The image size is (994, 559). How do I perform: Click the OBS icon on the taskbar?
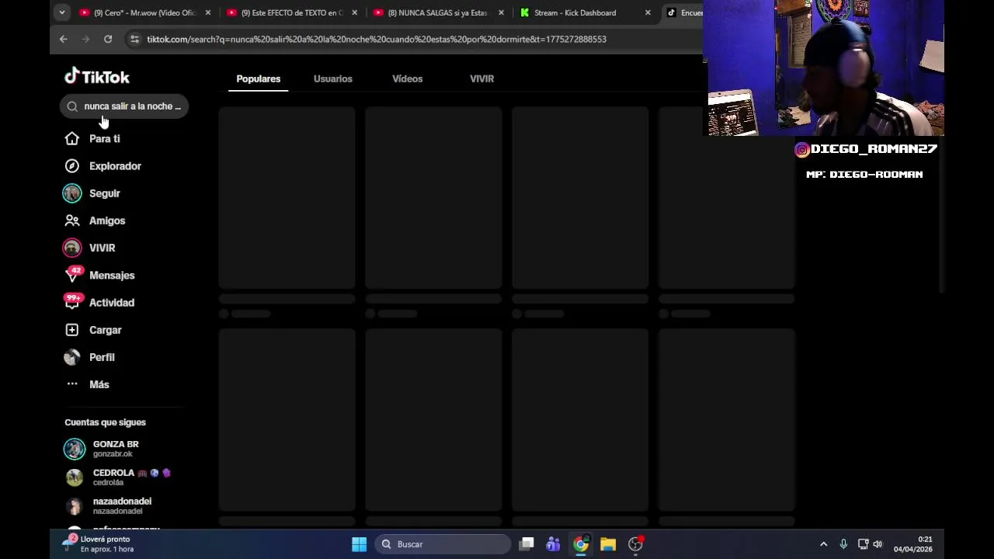coord(635,544)
